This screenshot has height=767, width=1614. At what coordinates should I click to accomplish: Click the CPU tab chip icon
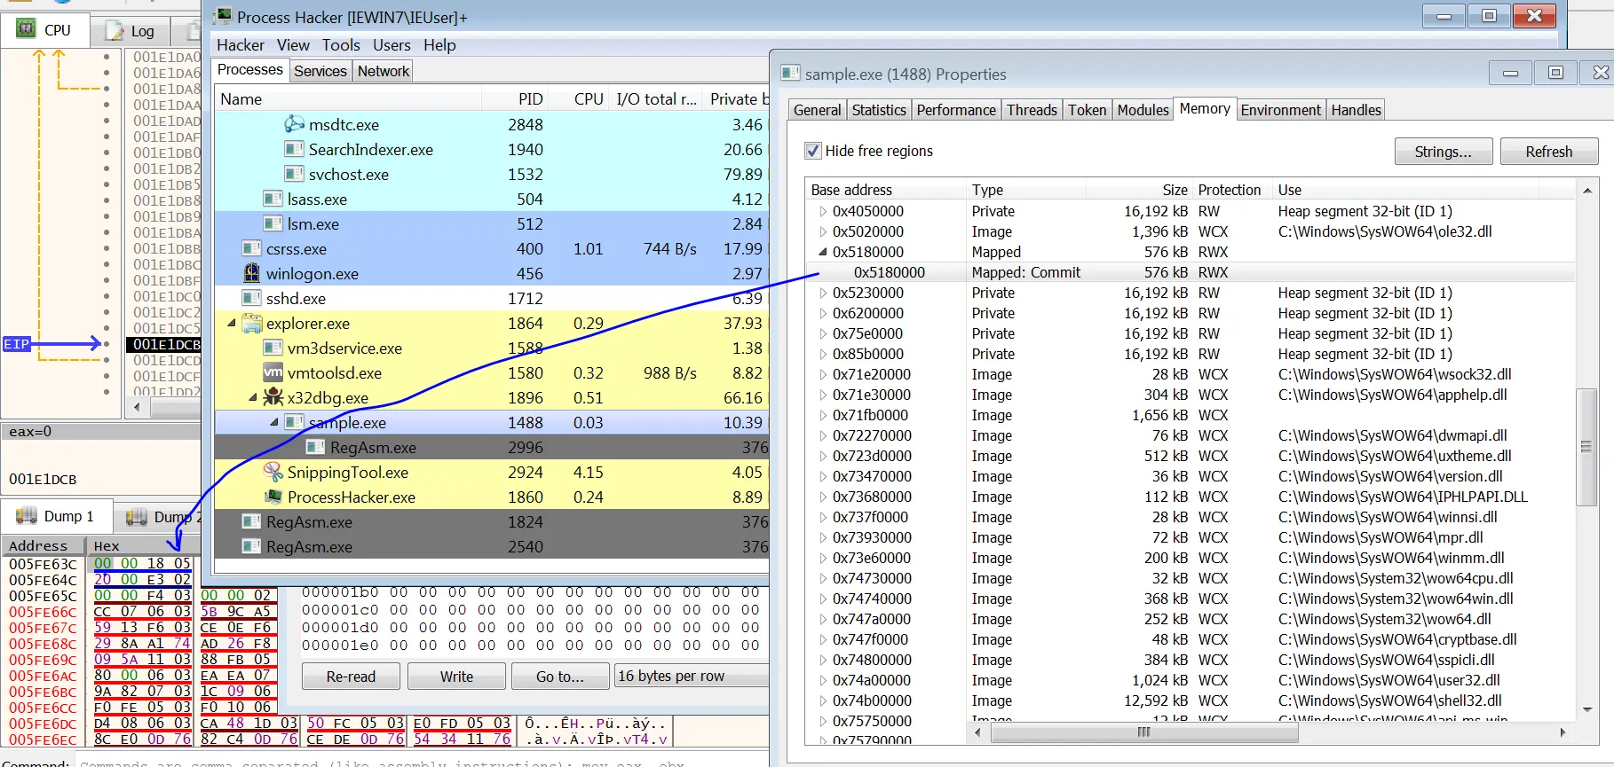[27, 29]
